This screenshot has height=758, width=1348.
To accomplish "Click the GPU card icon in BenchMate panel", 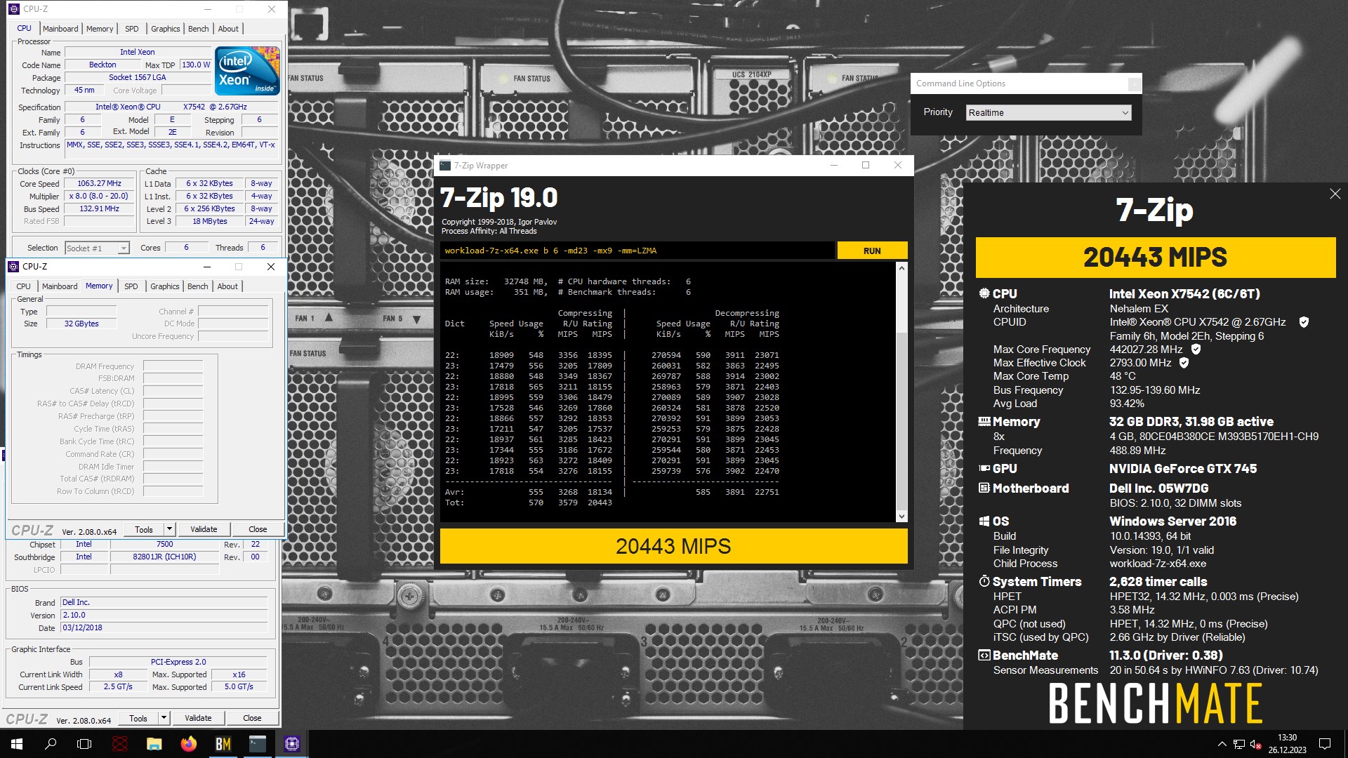I will point(984,468).
